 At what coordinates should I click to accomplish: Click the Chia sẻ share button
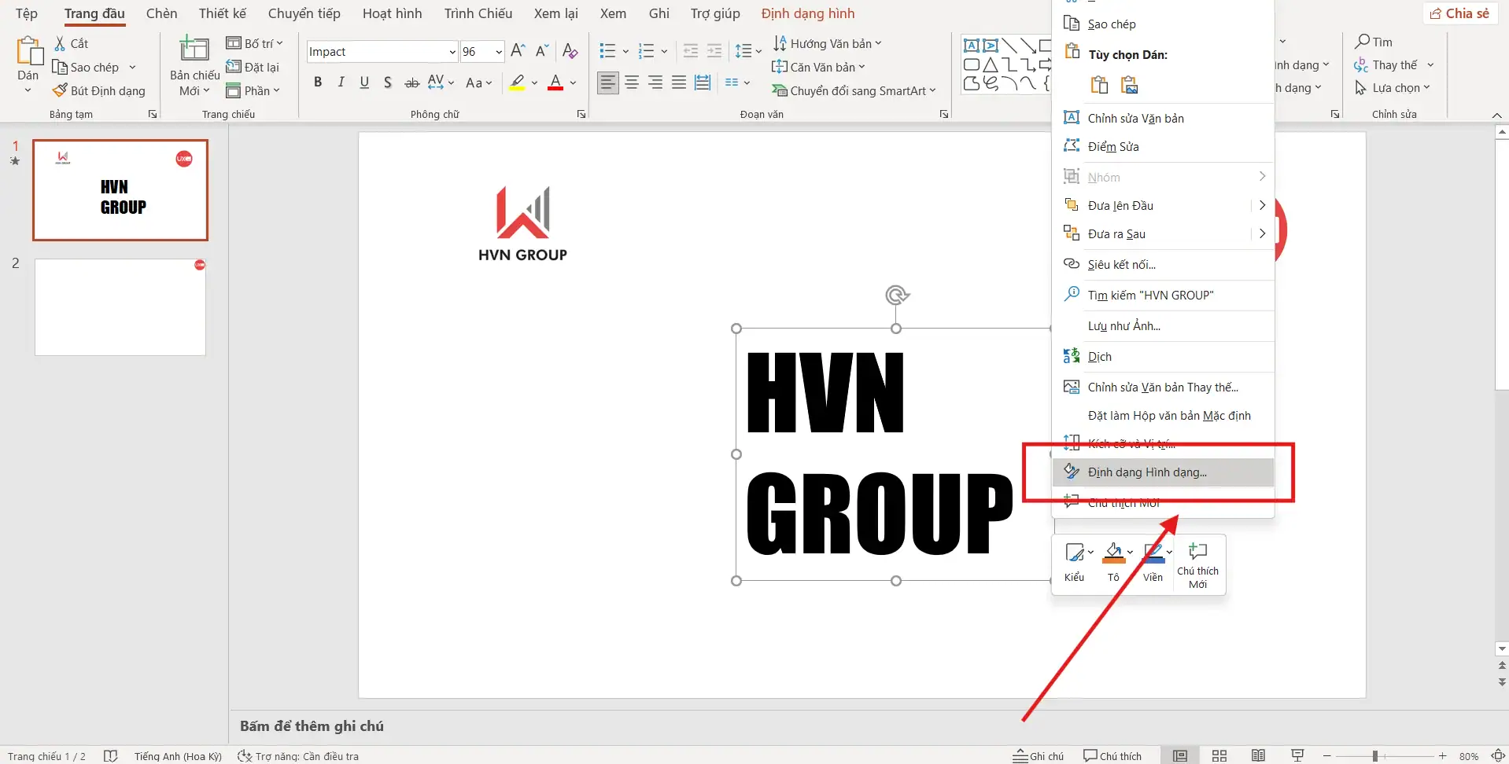tap(1459, 13)
